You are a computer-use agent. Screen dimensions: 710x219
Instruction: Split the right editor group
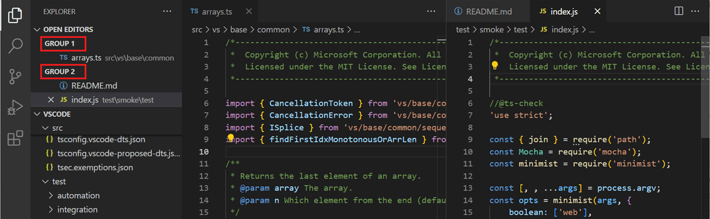click(x=679, y=11)
